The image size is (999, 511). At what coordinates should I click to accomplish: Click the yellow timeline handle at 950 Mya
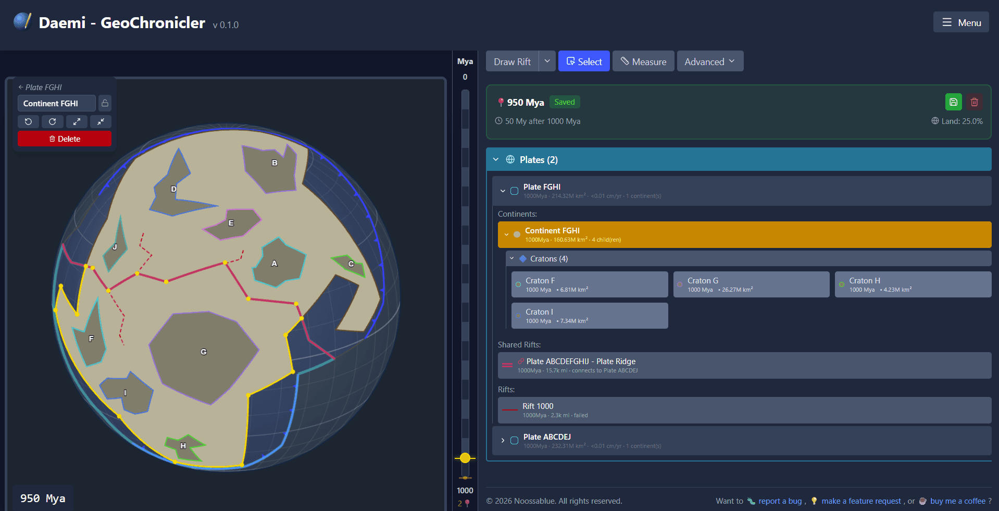(x=465, y=458)
